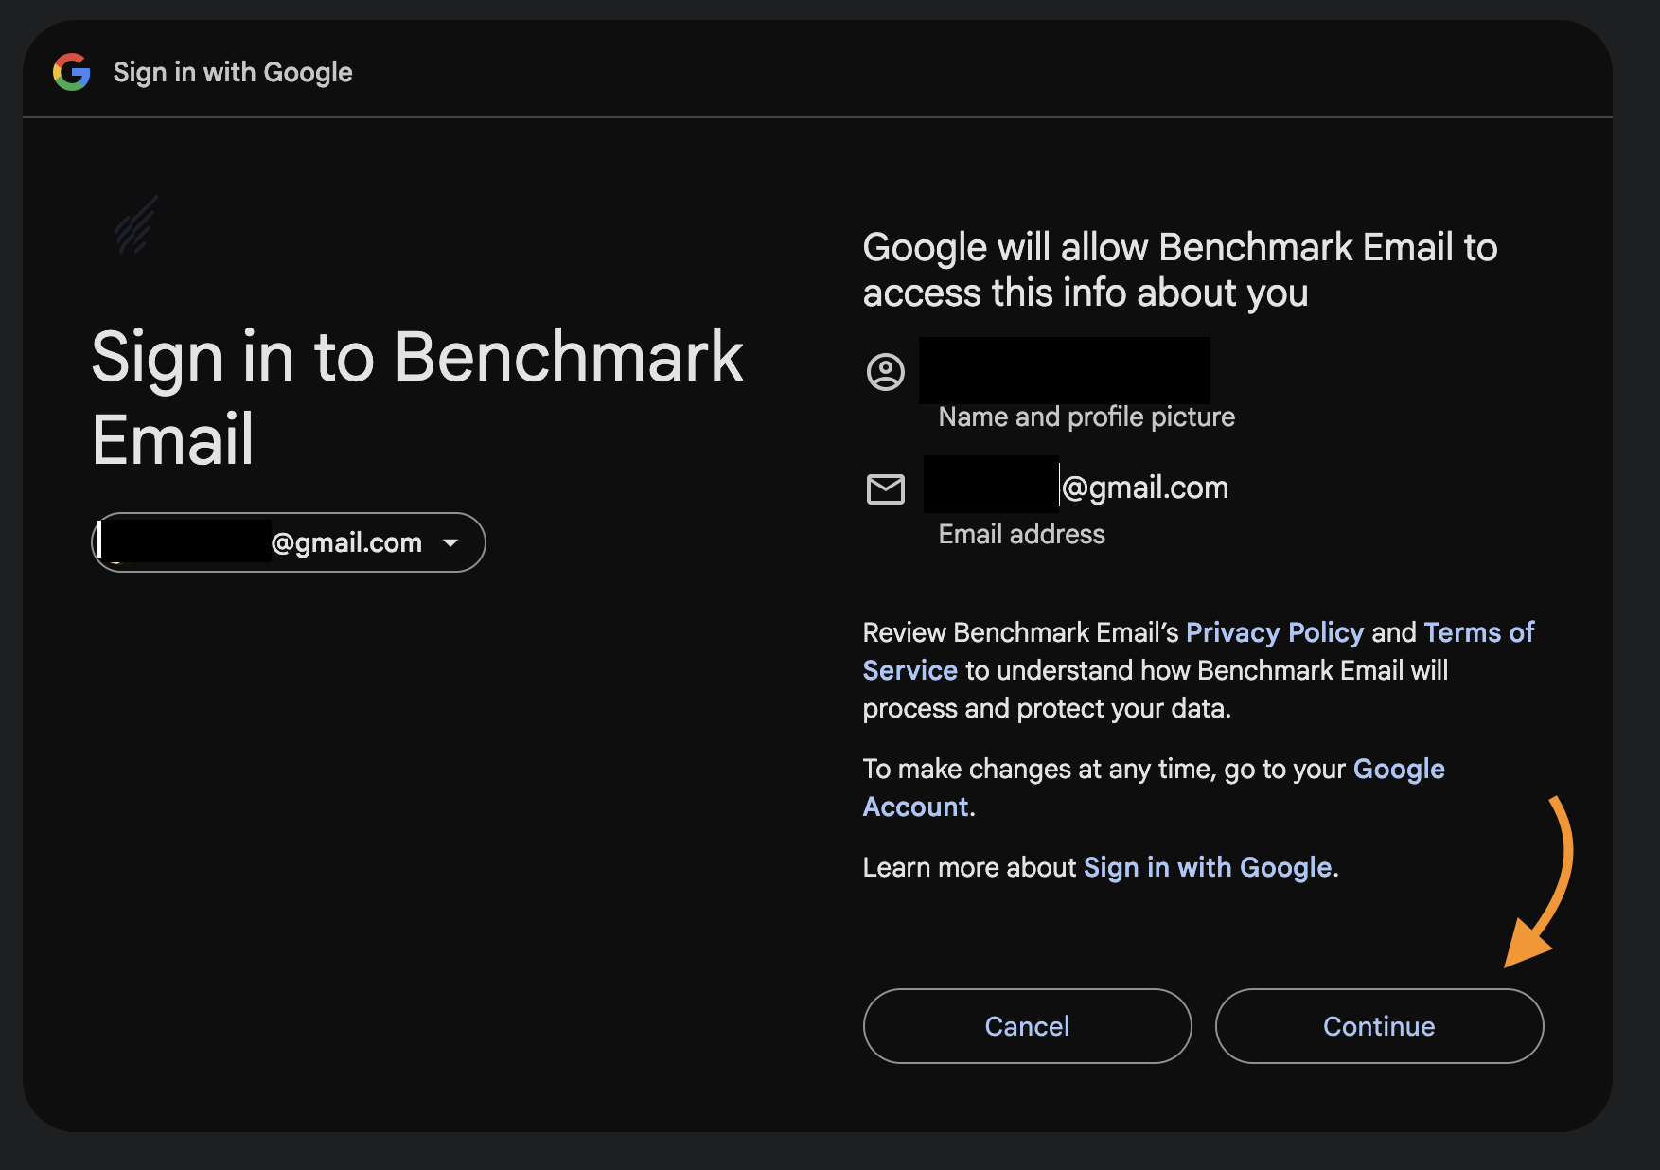
Task: Click the 'Sign in with Google' header text
Action: 233,72
